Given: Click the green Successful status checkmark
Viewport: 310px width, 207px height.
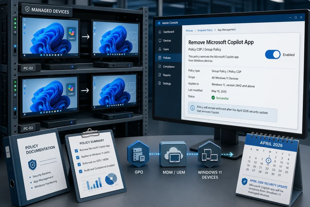Looking at the screenshot, I should pos(213,98).
